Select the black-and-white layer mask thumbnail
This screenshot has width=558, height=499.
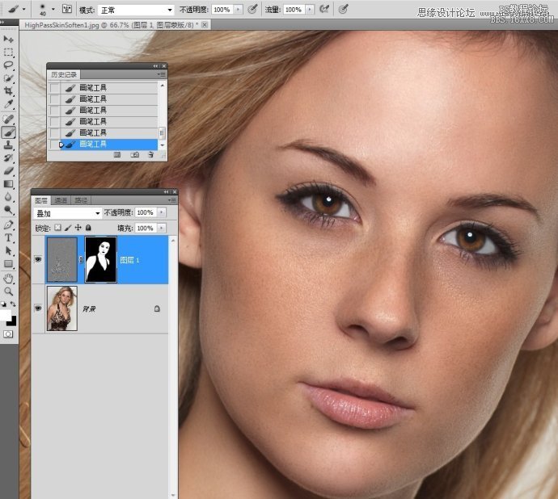tap(101, 259)
